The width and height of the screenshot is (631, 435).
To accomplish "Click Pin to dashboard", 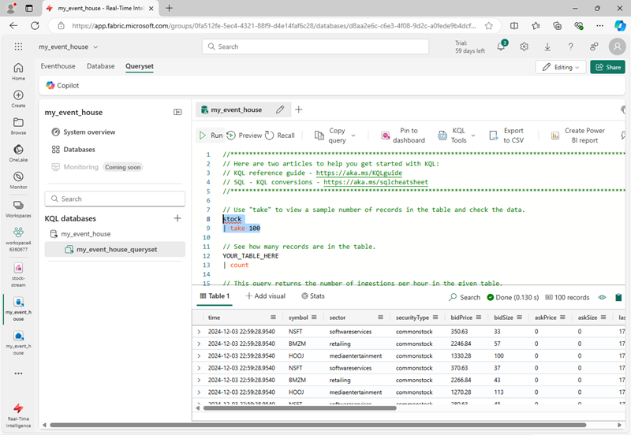I will pos(403,136).
